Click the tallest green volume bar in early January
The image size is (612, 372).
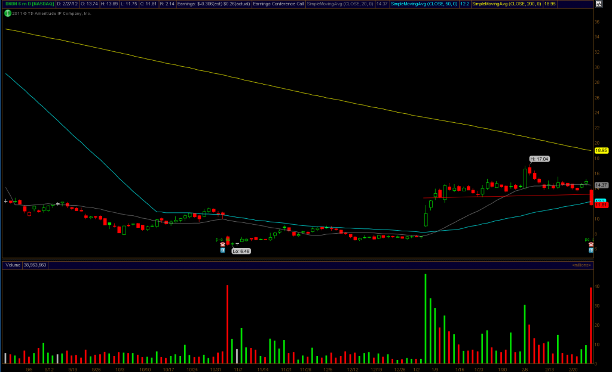[x=426, y=319]
